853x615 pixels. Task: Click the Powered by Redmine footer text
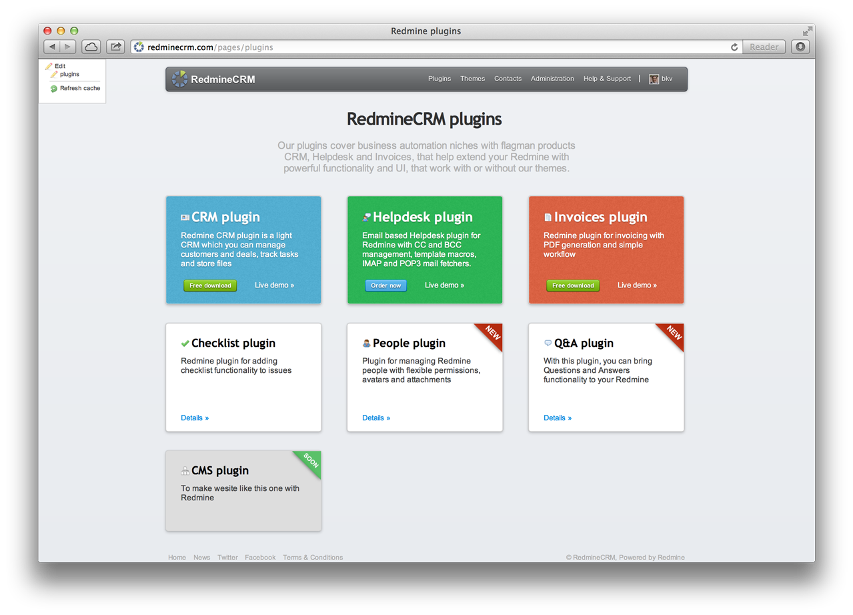(x=652, y=558)
